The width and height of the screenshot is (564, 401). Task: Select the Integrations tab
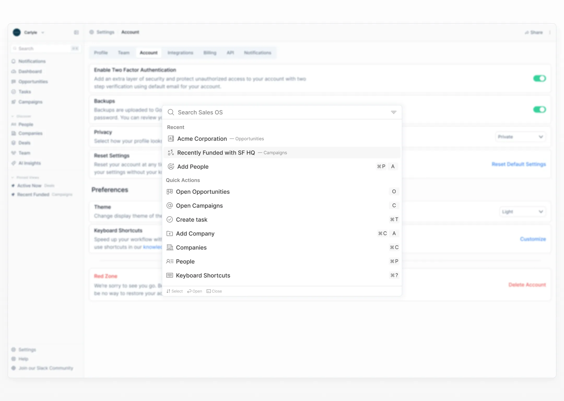pos(180,52)
